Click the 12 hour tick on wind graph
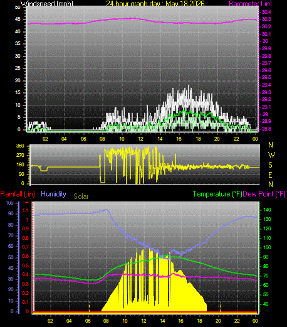287x327 pixels. click(141, 139)
